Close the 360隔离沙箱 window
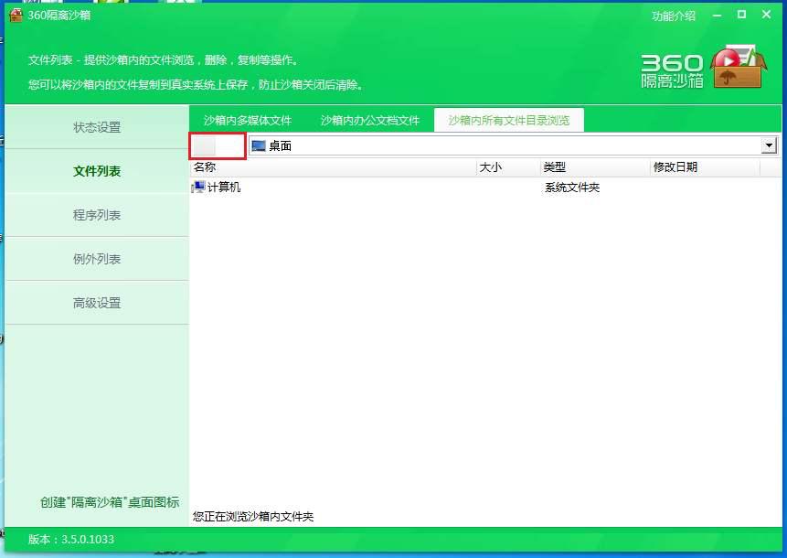Viewport: 787px width, 558px height. (766, 15)
